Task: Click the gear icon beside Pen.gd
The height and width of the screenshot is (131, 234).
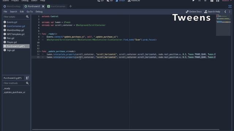Action: tap(5, 38)
